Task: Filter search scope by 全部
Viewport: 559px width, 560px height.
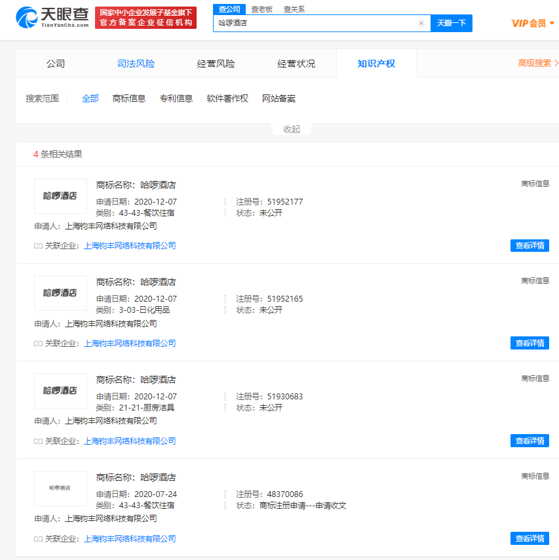Action: coord(90,98)
